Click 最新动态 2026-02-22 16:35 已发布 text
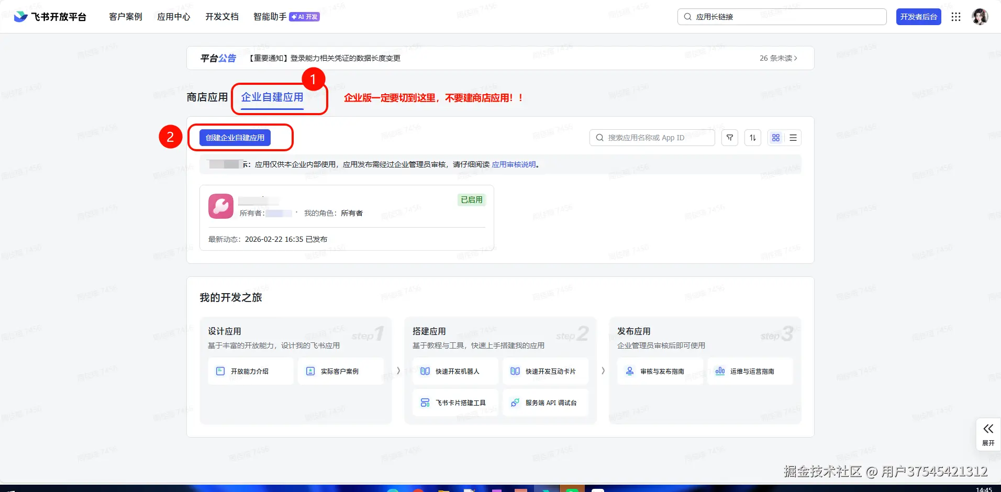The width and height of the screenshot is (1001, 492). pyautogui.click(x=268, y=239)
